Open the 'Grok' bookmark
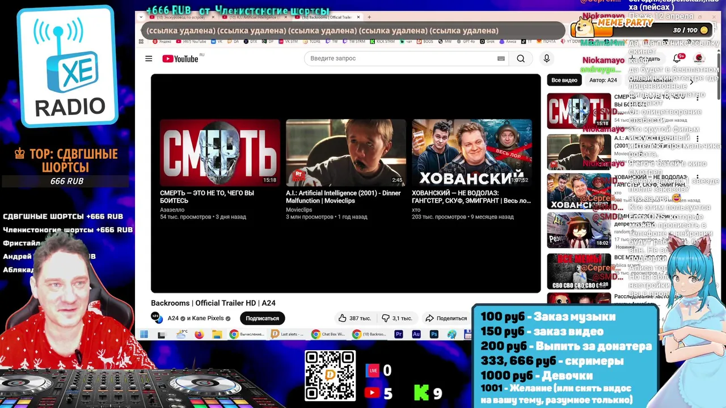 pyautogui.click(x=487, y=41)
